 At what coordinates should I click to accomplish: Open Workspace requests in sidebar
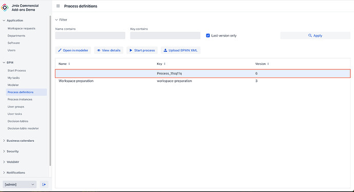(22, 28)
